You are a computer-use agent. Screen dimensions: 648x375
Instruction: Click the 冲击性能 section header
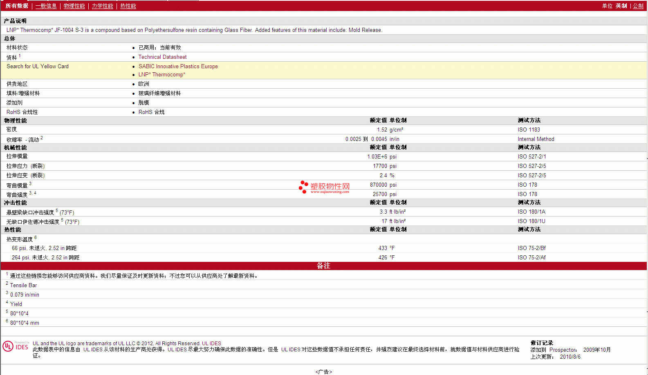(x=15, y=203)
